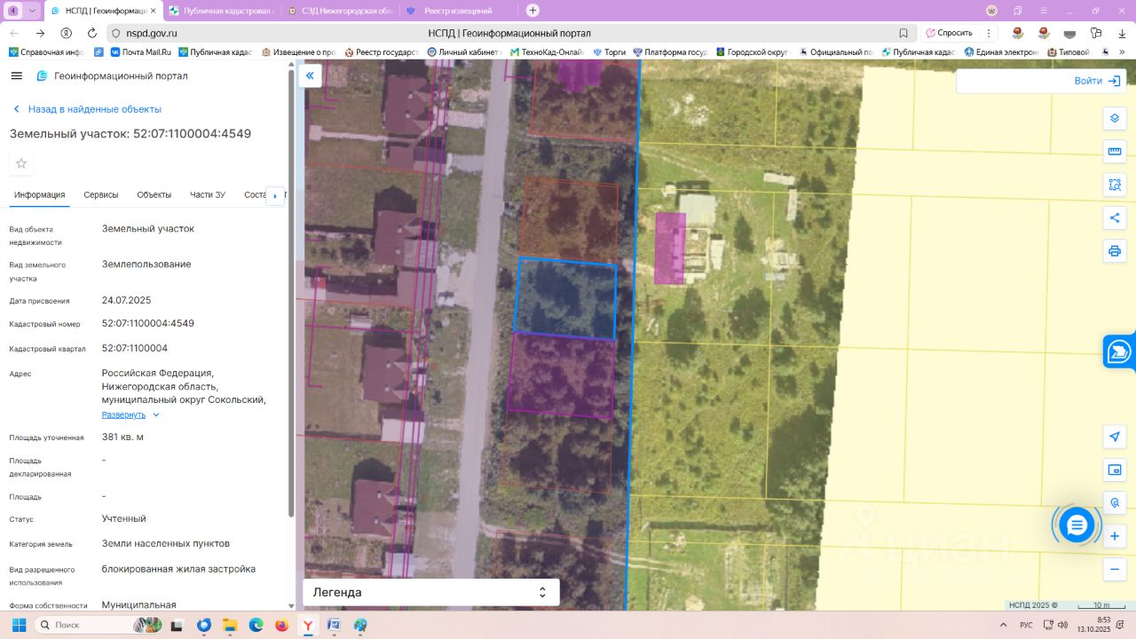
Task: Select the blue-outlined parcel on the map
Action: [565, 299]
